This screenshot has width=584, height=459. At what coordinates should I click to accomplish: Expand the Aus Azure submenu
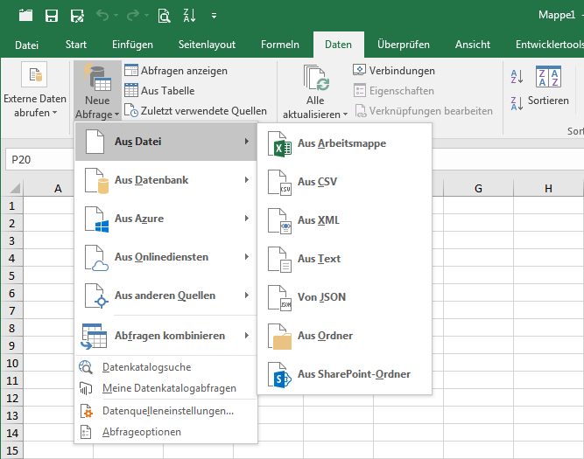(166, 219)
